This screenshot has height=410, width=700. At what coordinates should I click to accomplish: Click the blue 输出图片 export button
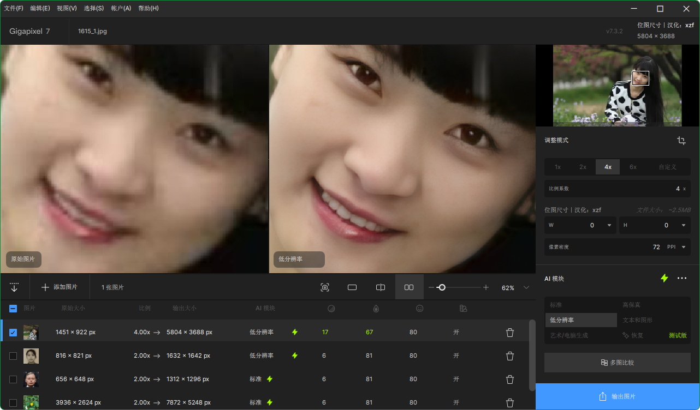[618, 396]
